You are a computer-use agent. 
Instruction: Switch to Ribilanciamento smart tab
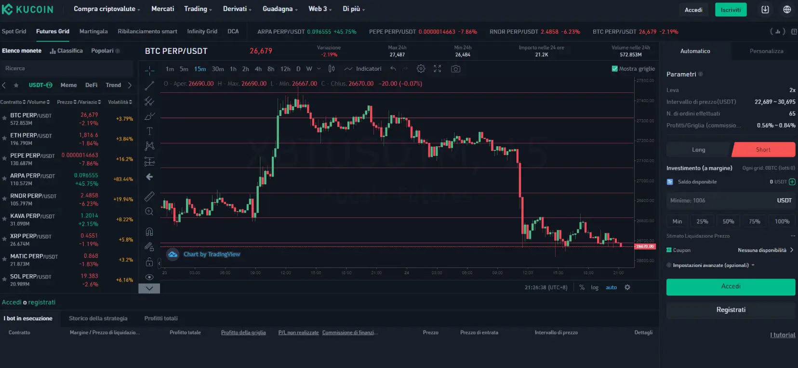[x=147, y=31]
